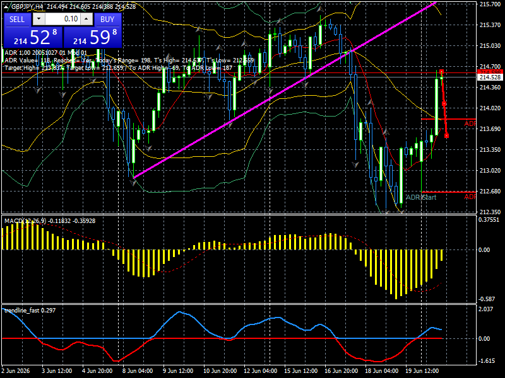Click the 212.680 price axis label
This screenshot has width=505, height=378.
pos(490,192)
